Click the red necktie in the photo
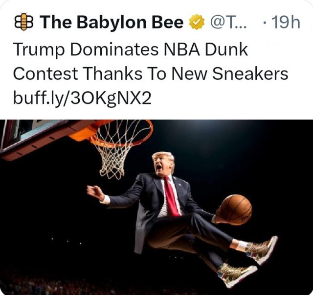Image resolution: width=313 pixels, height=295 pixels. click(171, 197)
